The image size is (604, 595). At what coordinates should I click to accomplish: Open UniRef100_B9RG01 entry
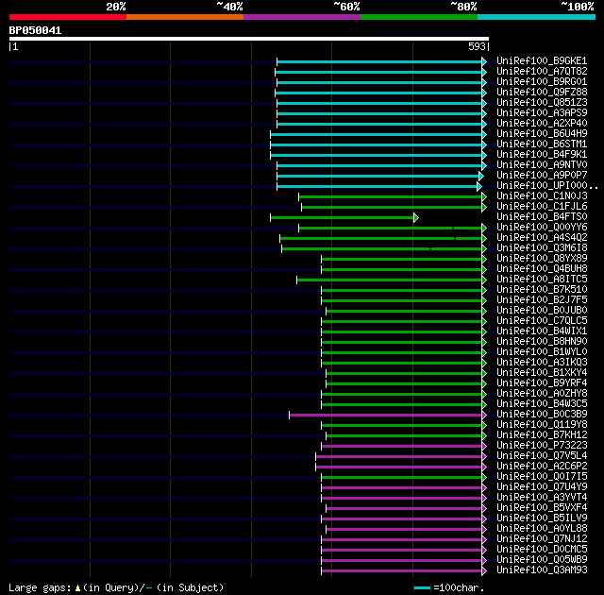(x=542, y=82)
